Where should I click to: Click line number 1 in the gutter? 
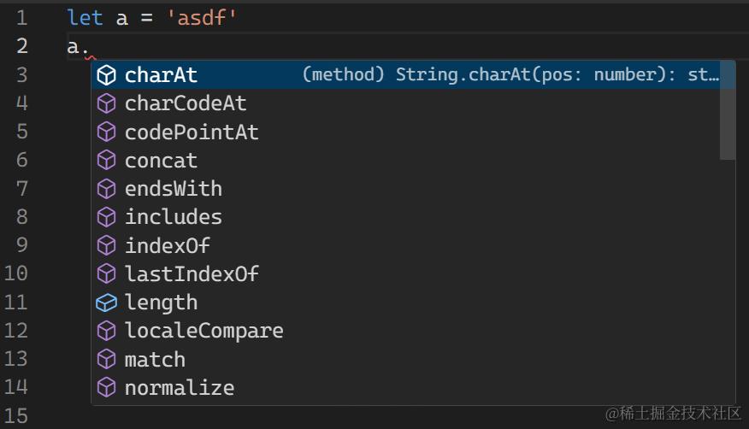[x=21, y=18]
